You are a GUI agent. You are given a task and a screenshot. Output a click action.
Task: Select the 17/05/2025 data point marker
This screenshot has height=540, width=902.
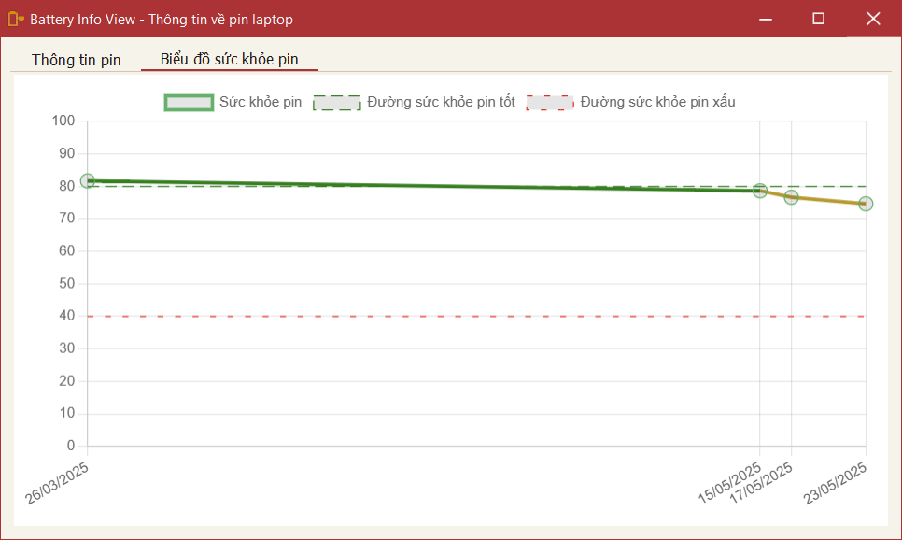[792, 197]
